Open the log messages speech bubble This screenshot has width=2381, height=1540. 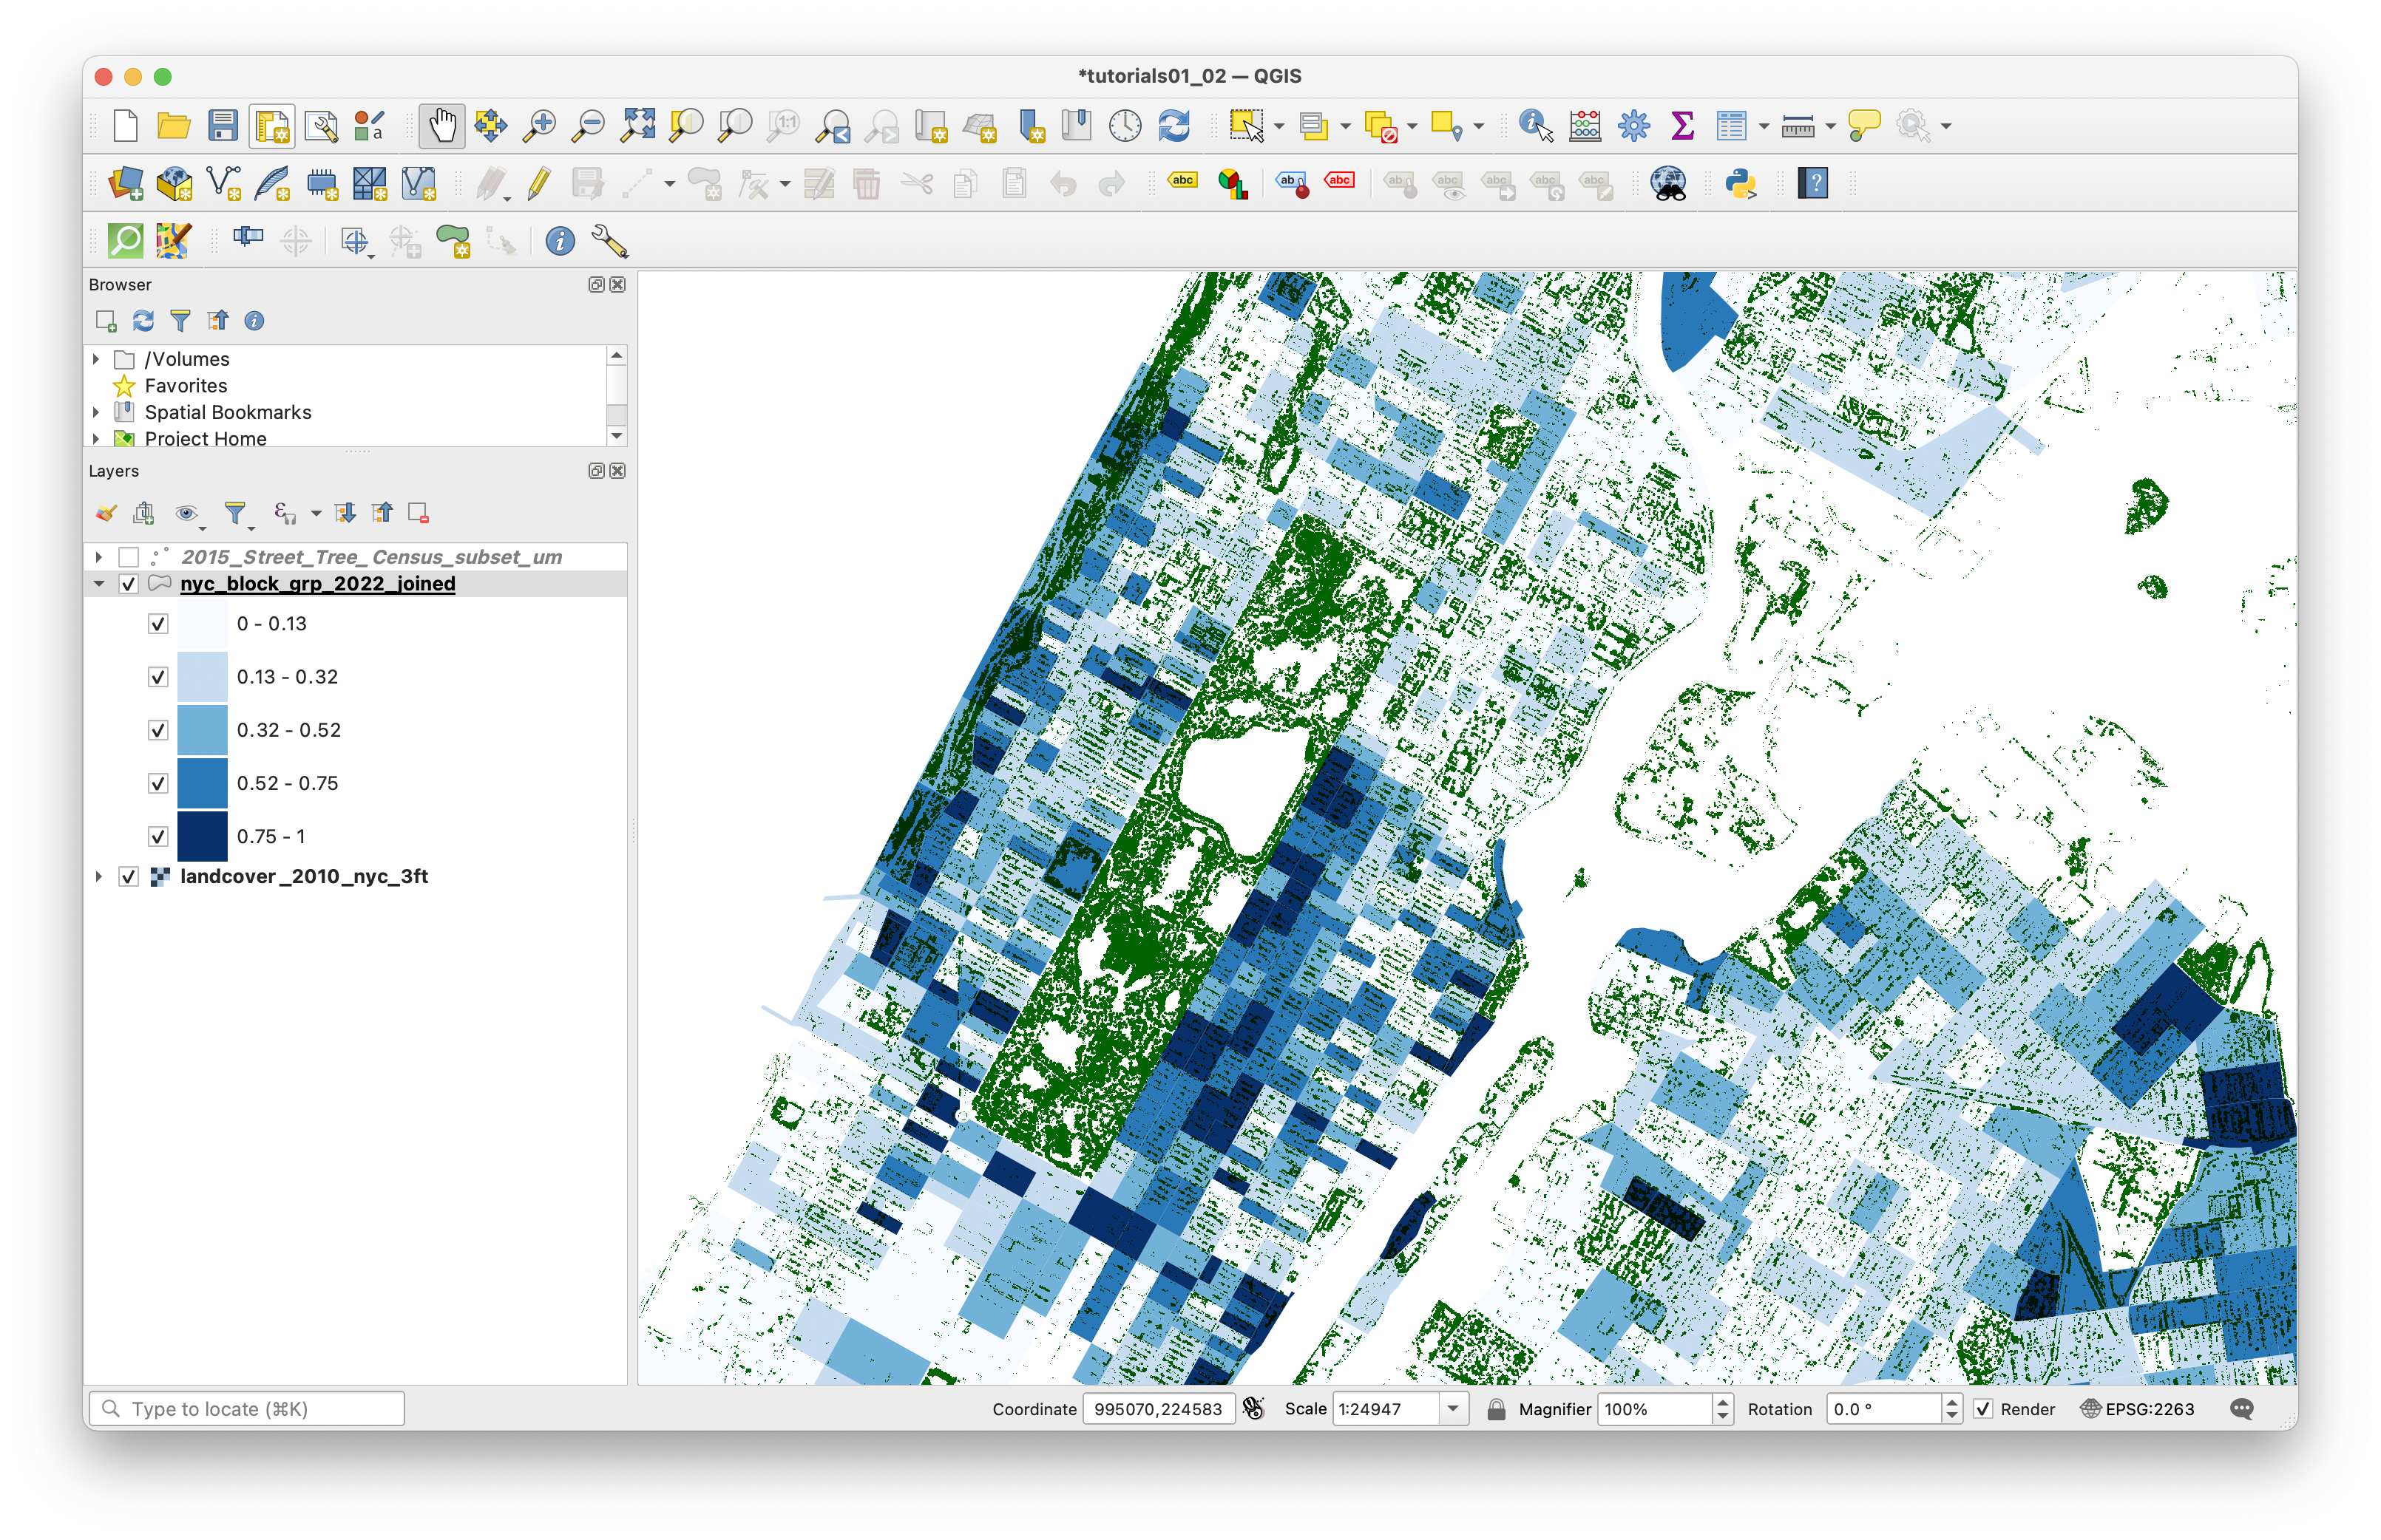(x=2242, y=1409)
